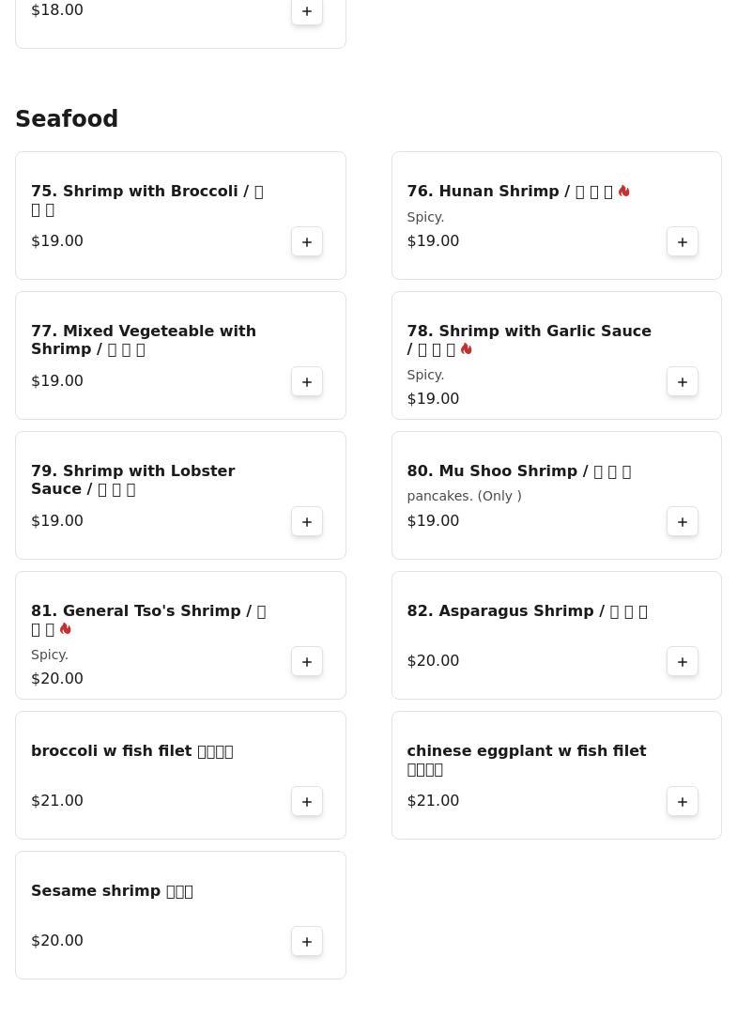Select the Mu Shoo Shrimp pancakes description
Image resolution: width=737 pixels, height=1018 pixels.
click(x=464, y=496)
